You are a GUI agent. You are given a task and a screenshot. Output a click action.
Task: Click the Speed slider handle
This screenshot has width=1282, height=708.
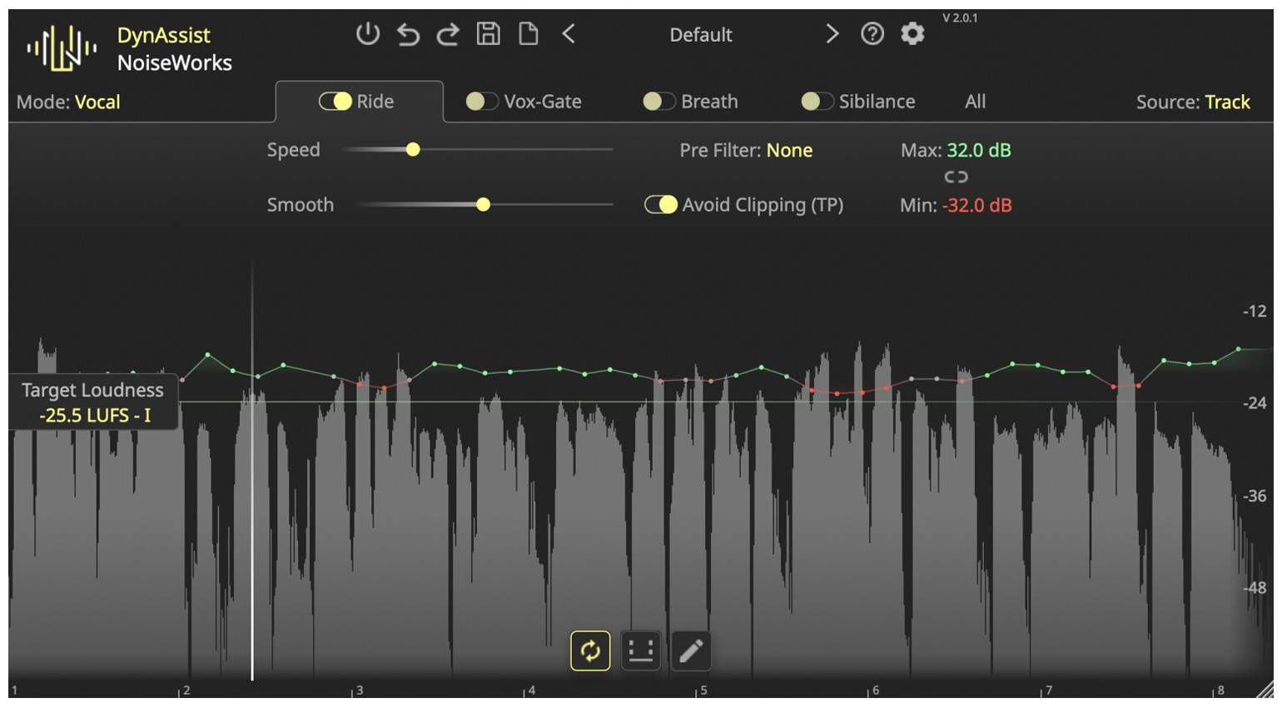[413, 150]
